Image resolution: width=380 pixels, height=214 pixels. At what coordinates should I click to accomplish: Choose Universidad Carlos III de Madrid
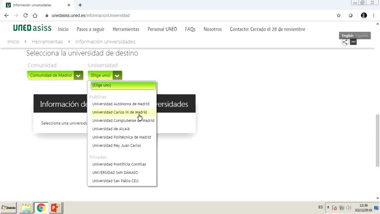[119, 112]
